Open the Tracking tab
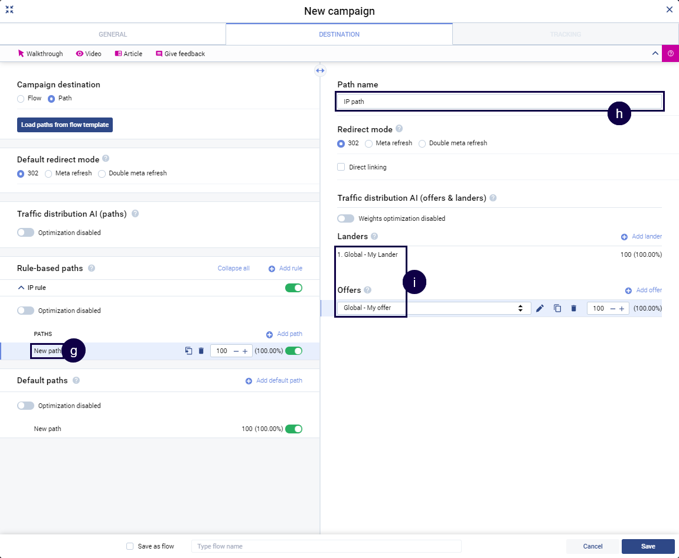679x558 pixels. point(565,34)
